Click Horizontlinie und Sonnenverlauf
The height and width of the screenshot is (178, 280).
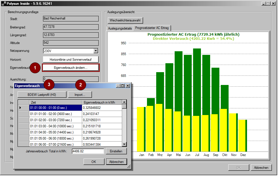click(x=70, y=59)
